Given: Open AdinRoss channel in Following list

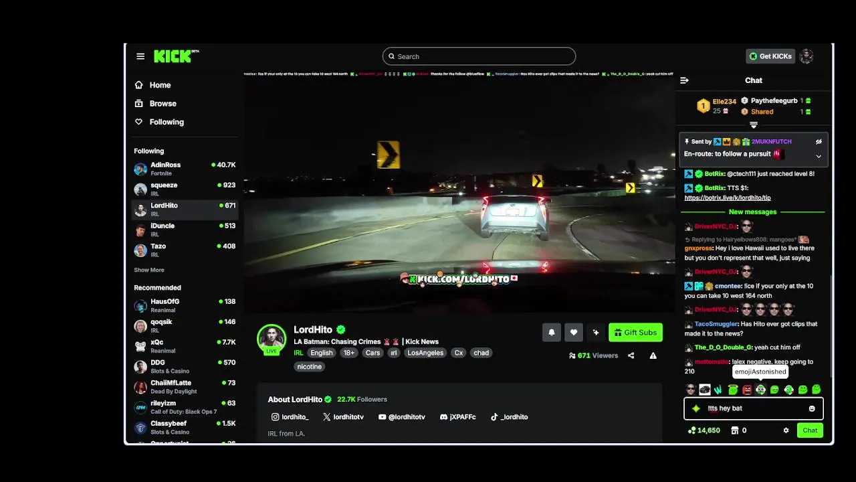Looking at the screenshot, I should click(x=185, y=169).
